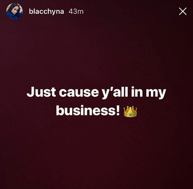Tap the gold crown emoji
The height and width of the screenshot is (189, 193).
tap(130, 111)
